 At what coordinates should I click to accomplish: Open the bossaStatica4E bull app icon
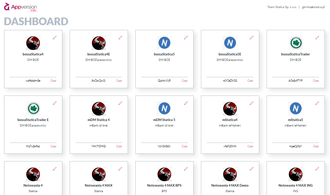99,43
